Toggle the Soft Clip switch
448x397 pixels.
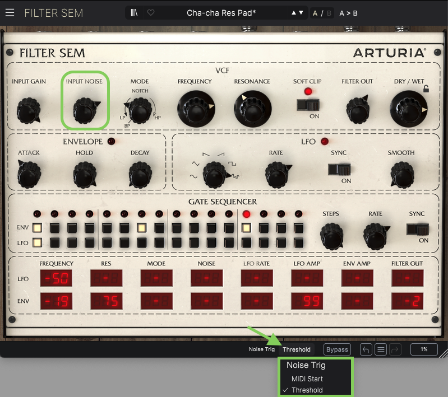(308, 105)
